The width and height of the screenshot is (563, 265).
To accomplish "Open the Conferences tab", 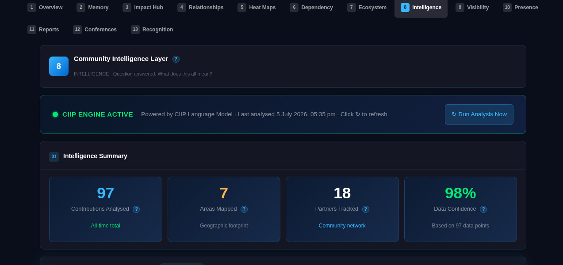I will (95, 30).
